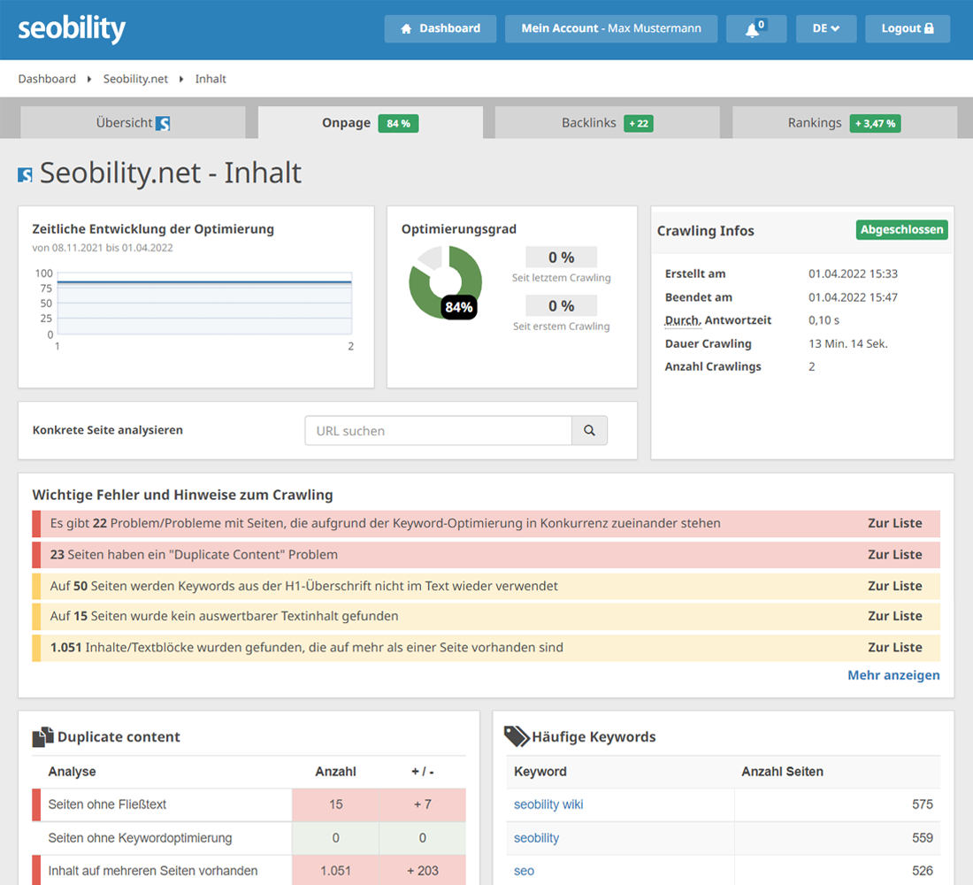
Task: Click the Anzahl Seiten column header
Action: (782, 772)
